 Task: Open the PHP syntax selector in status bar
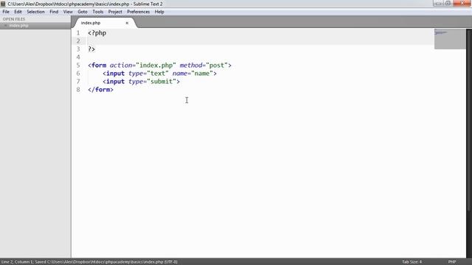pyautogui.click(x=452, y=262)
